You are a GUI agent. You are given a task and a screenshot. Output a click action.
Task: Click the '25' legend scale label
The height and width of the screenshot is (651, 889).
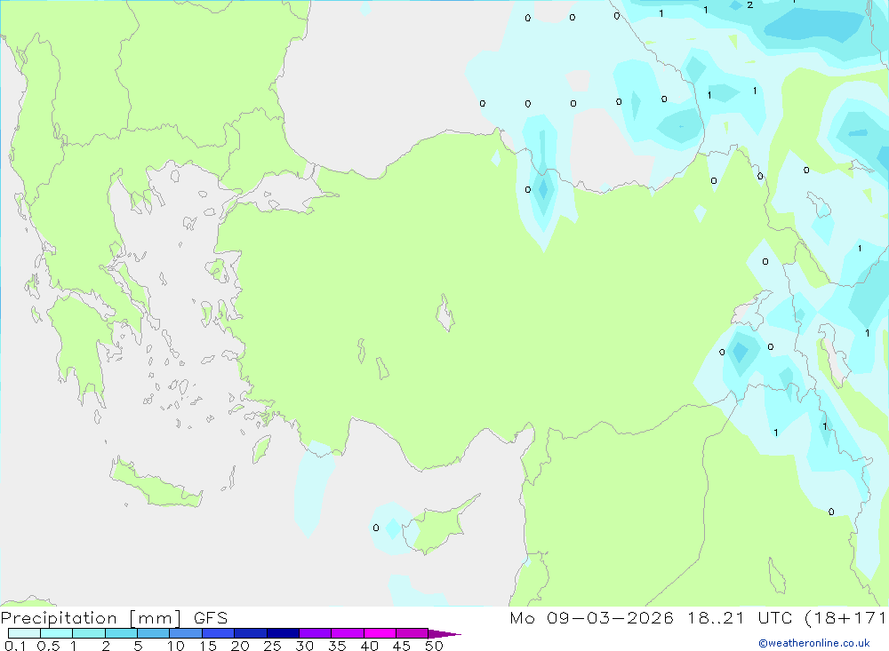point(272,646)
